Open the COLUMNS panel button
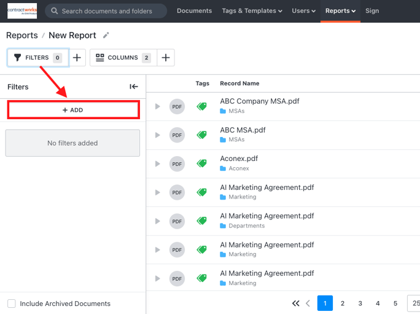The height and width of the screenshot is (314, 420). (123, 57)
